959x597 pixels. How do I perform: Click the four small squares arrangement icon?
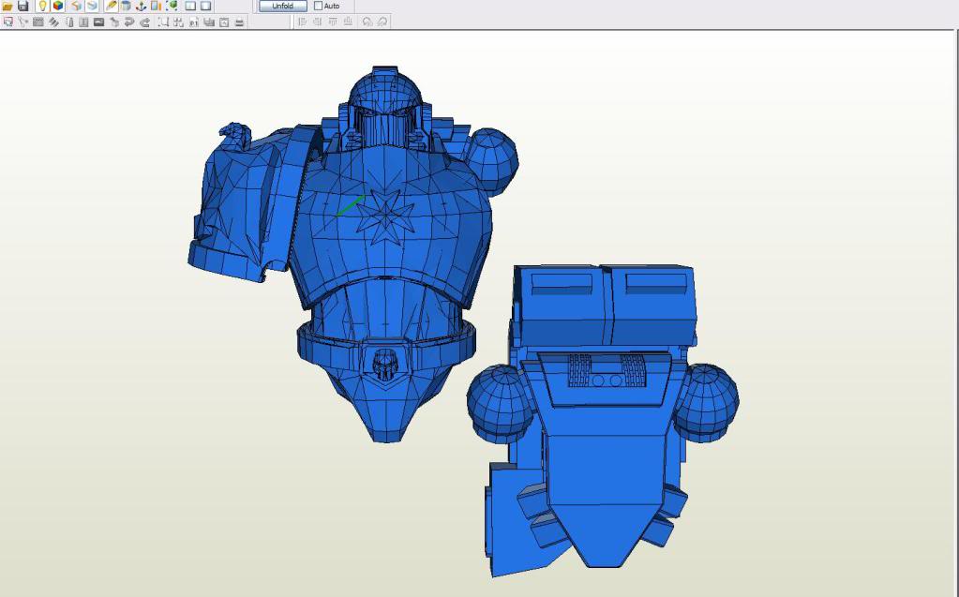coord(179,22)
